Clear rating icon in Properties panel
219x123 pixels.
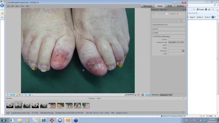pyautogui.click(x=167, y=14)
